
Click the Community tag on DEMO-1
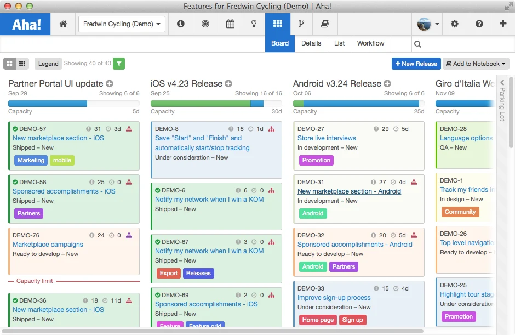click(460, 212)
